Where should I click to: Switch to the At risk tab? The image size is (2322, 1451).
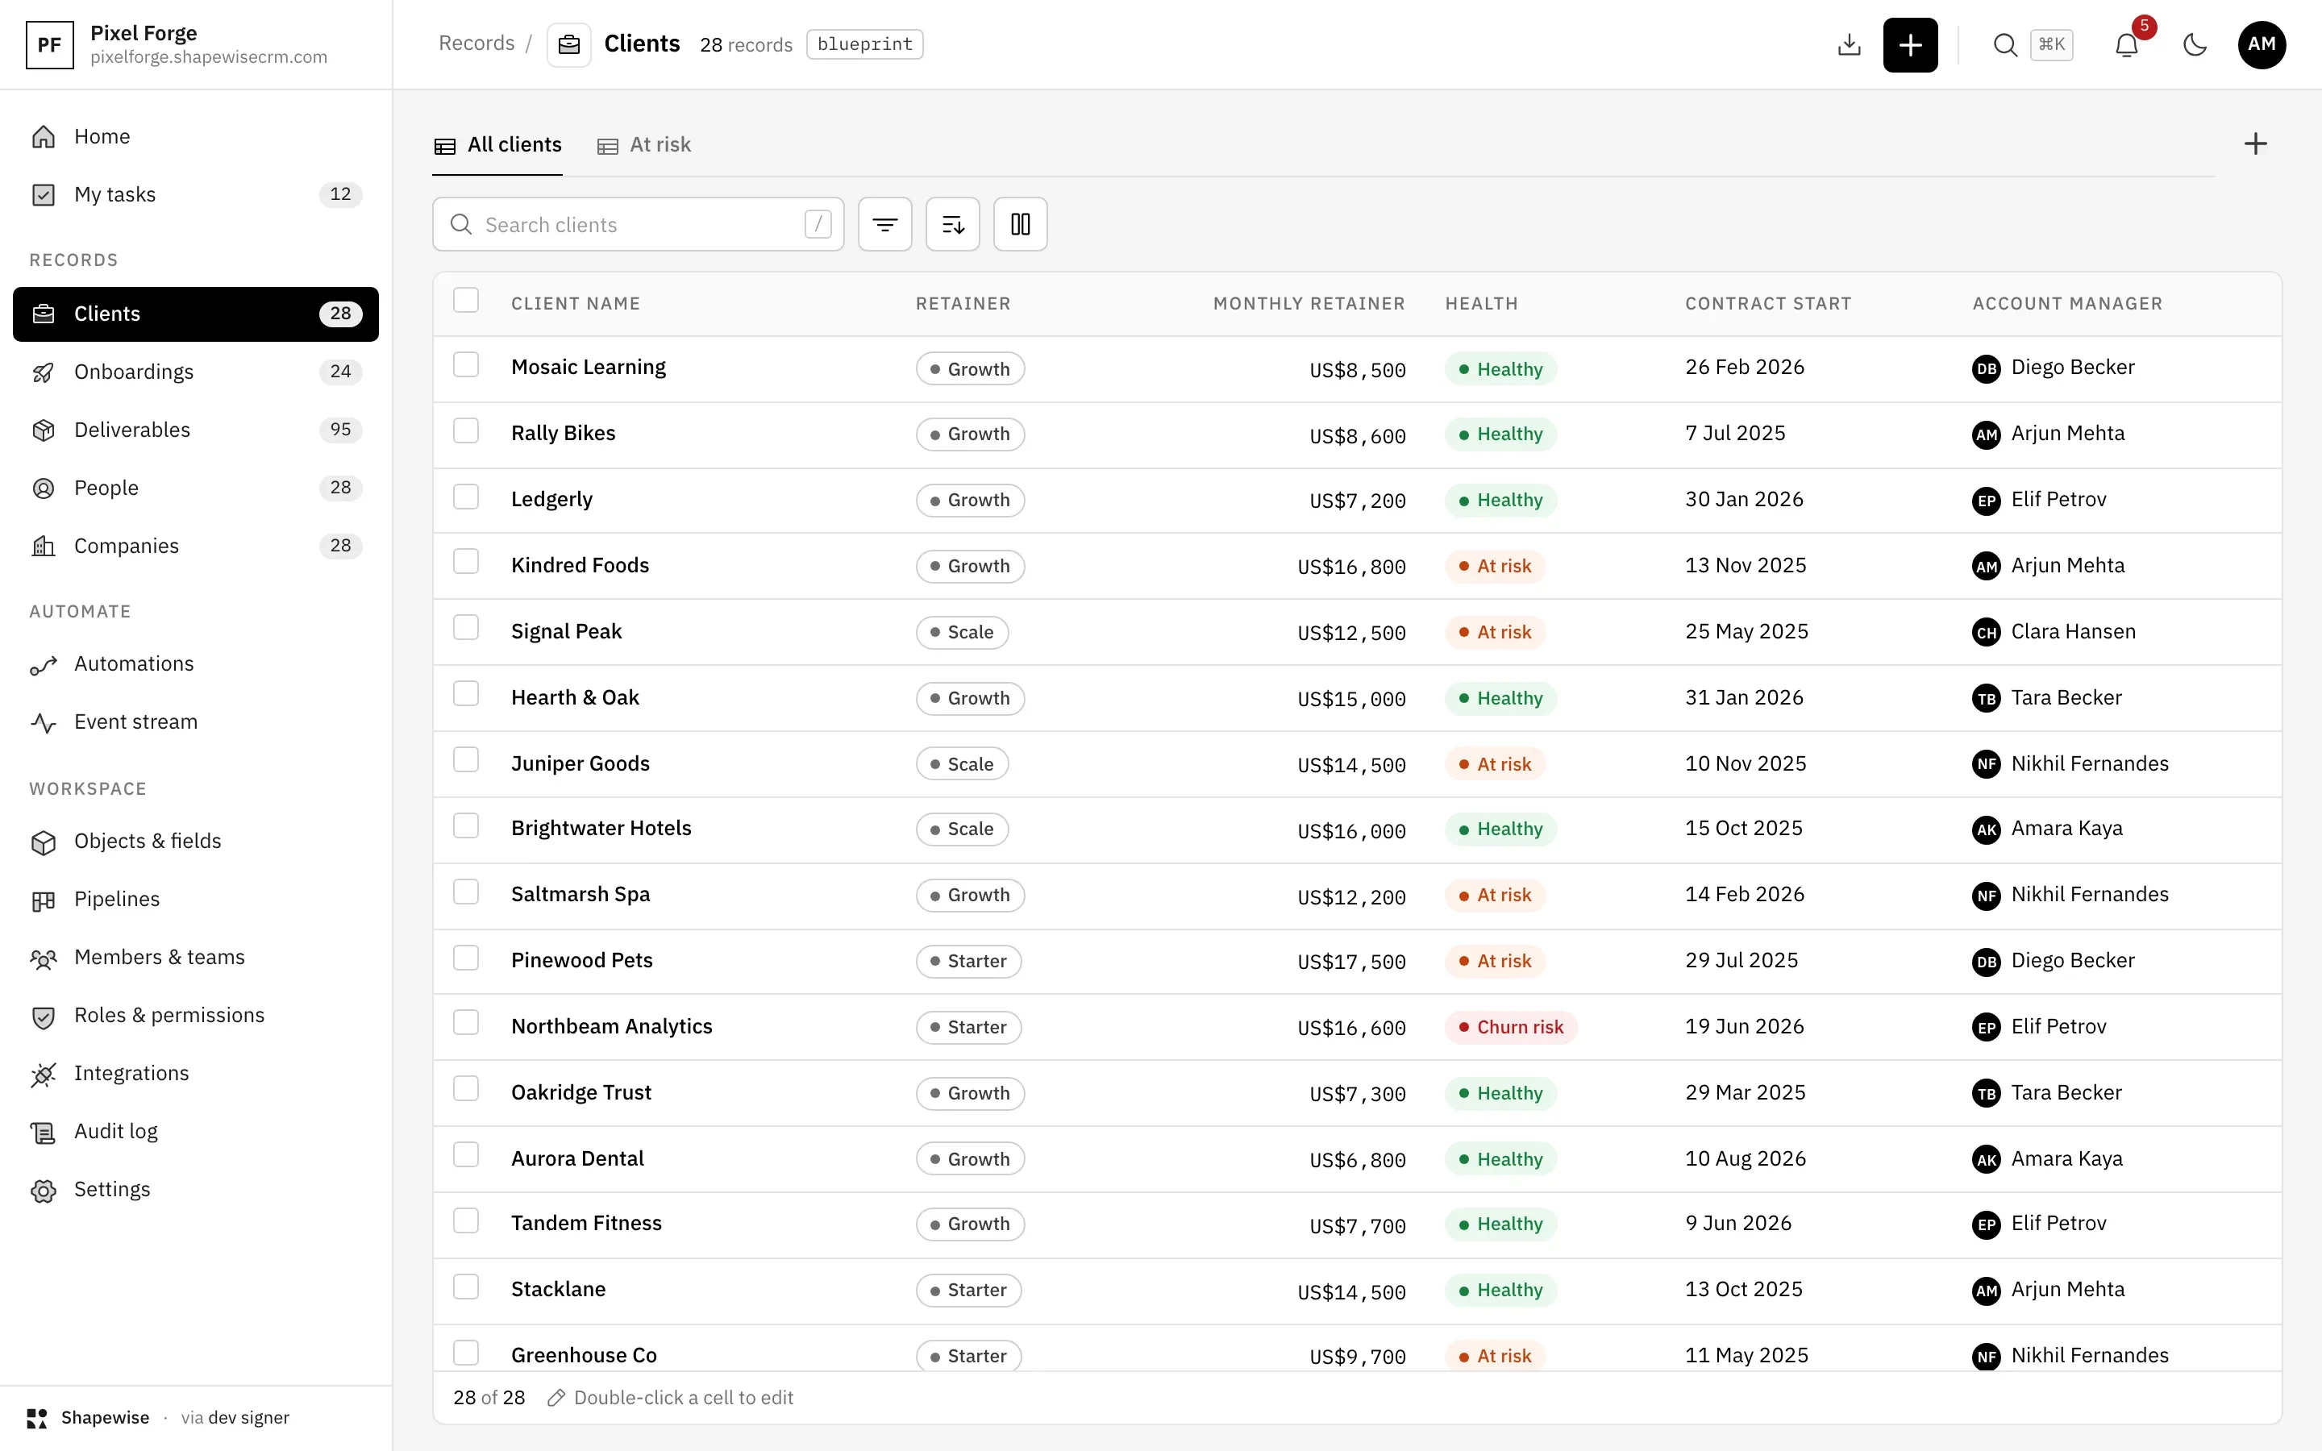[644, 145]
